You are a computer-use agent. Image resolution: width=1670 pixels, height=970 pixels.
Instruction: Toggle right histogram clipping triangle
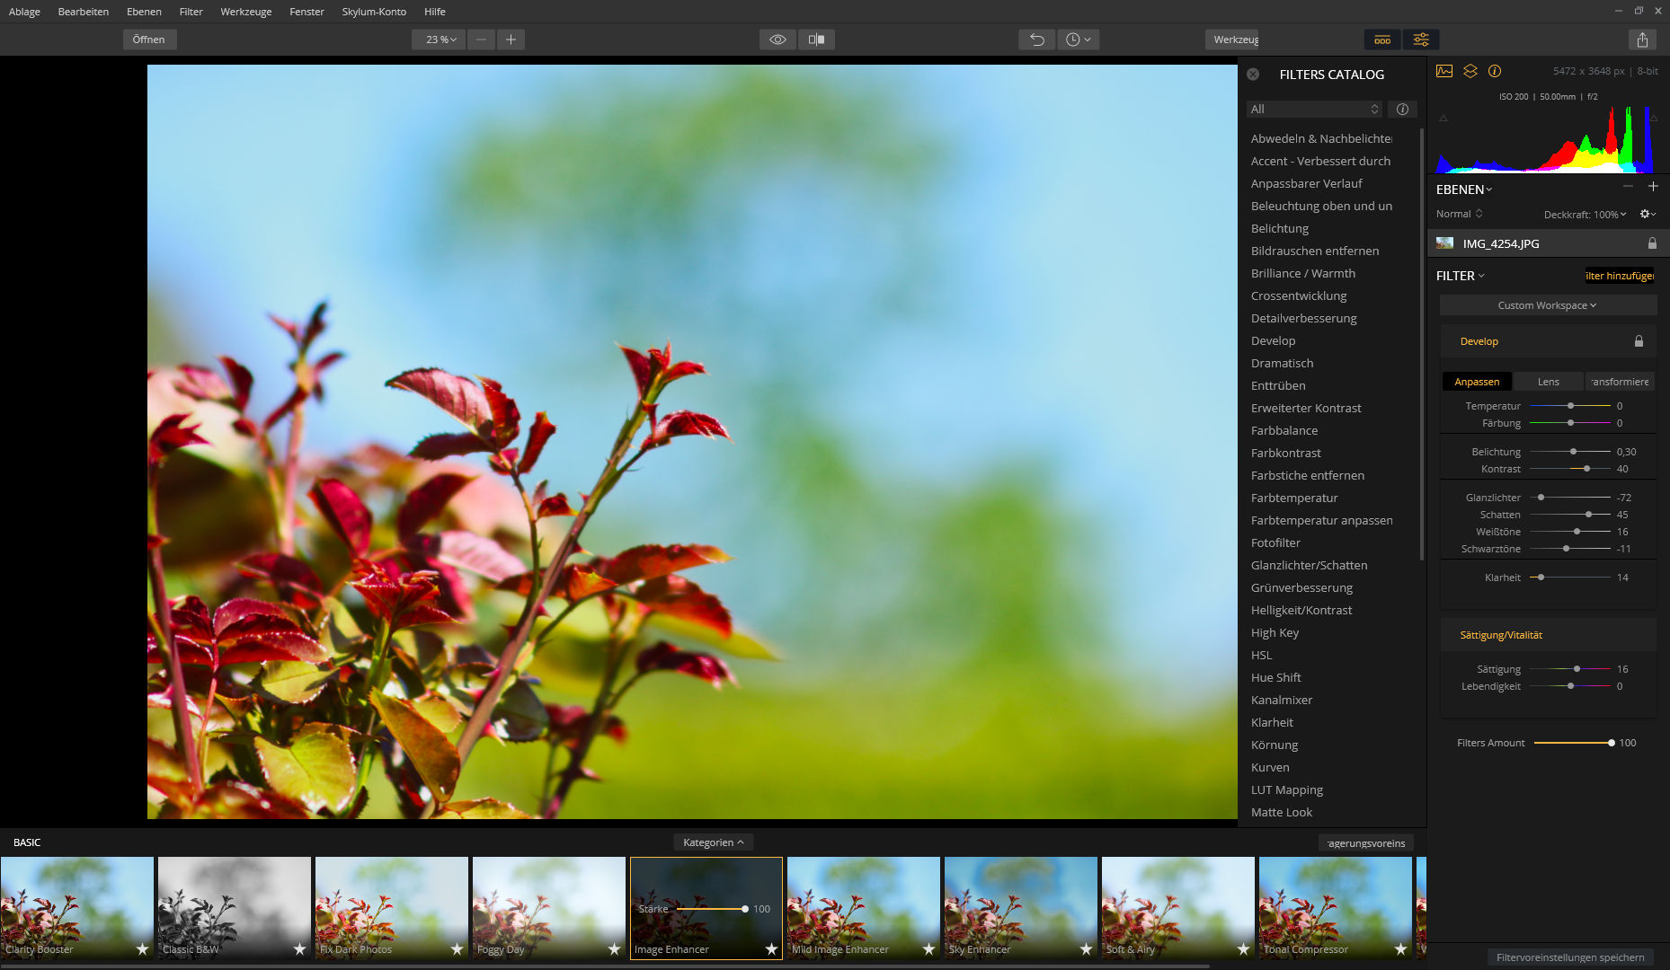tap(1654, 118)
